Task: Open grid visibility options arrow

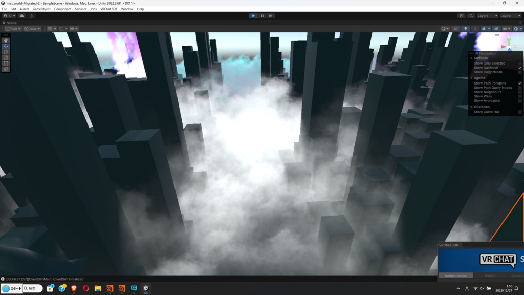Action: [x=55, y=29]
